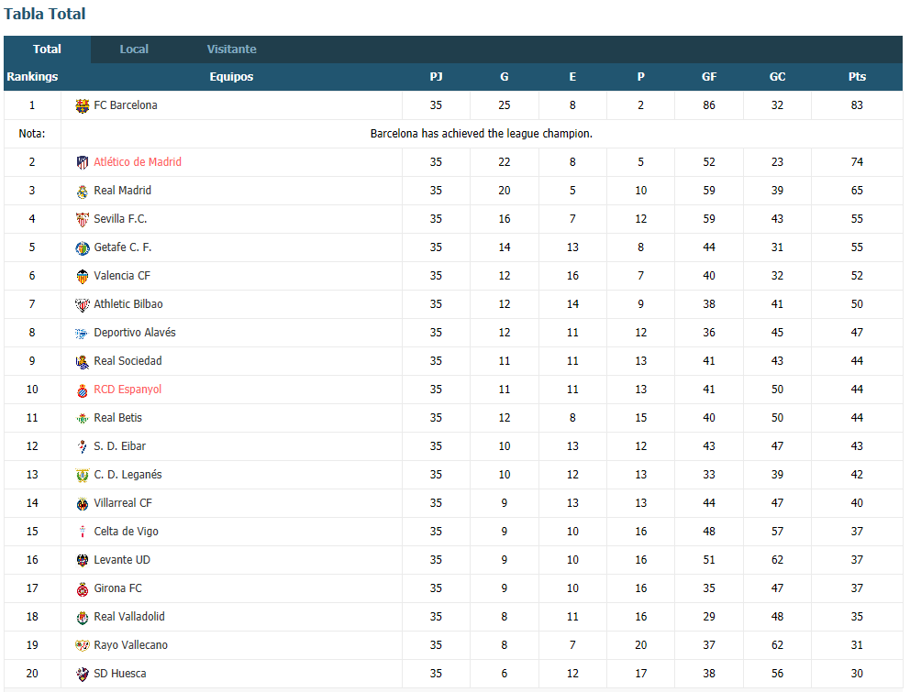
Task: Click the Athletic Bilbao club crest
Action: tap(83, 304)
